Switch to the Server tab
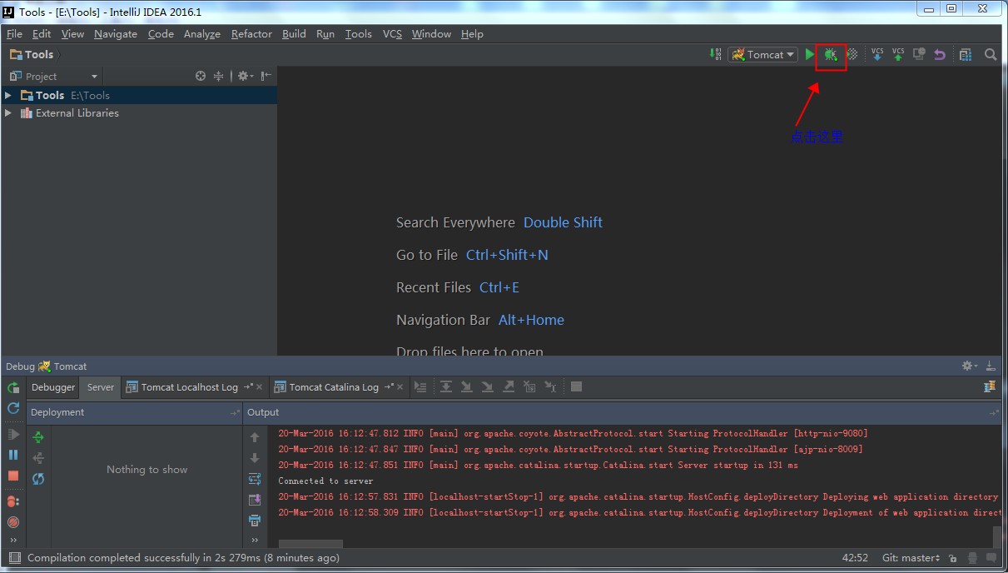This screenshot has width=1008, height=573. [101, 386]
